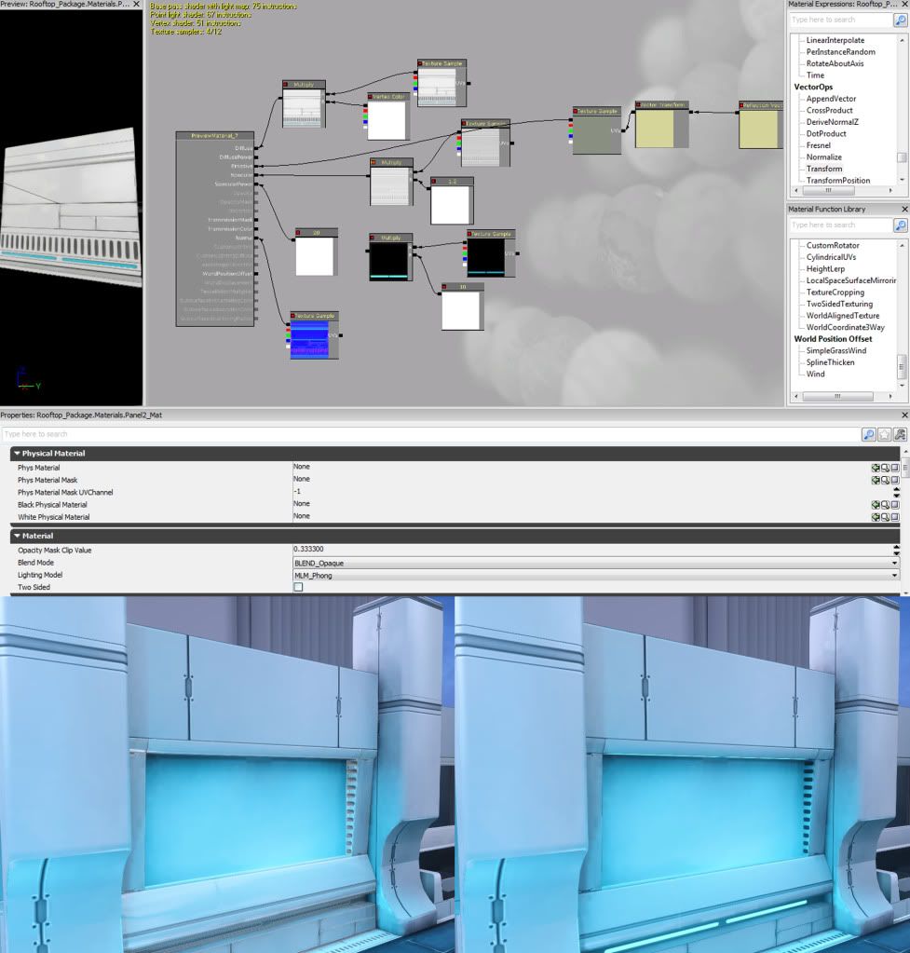Find White Physical Material in browser
Screen dimensions: 910x953
click(885, 517)
